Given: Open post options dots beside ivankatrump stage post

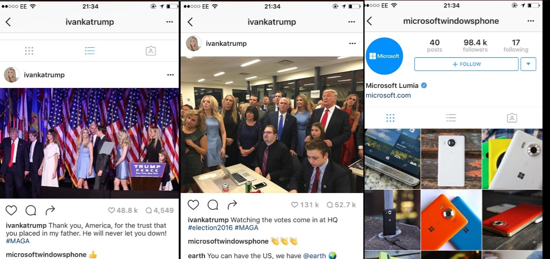Looking at the screenshot, I should (171, 75).
